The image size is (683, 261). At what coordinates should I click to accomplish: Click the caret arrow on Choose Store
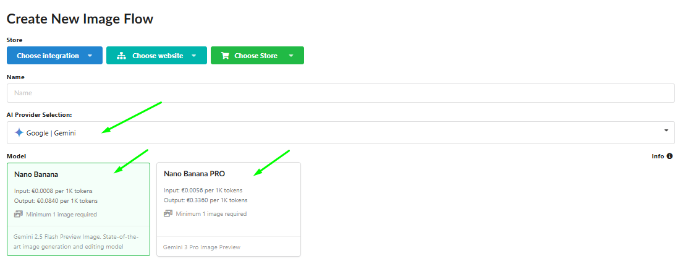coord(291,56)
